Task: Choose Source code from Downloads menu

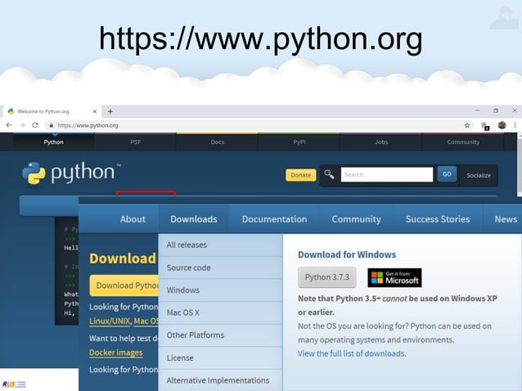Action: [220, 267]
